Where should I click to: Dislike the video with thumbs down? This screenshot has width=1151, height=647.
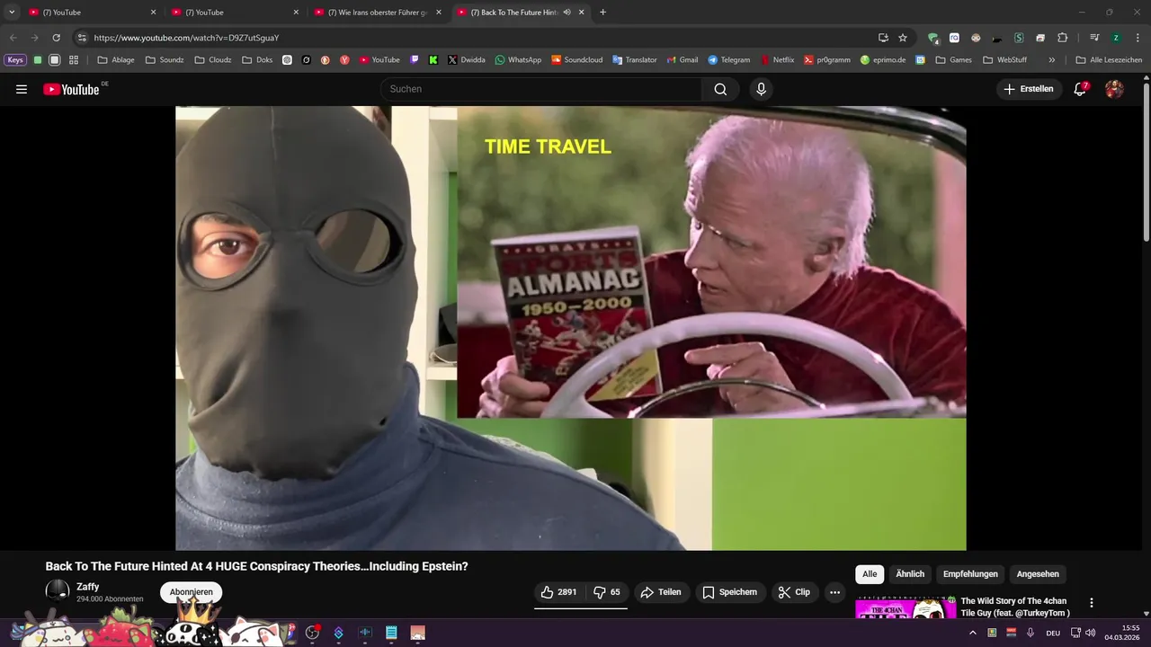click(607, 592)
